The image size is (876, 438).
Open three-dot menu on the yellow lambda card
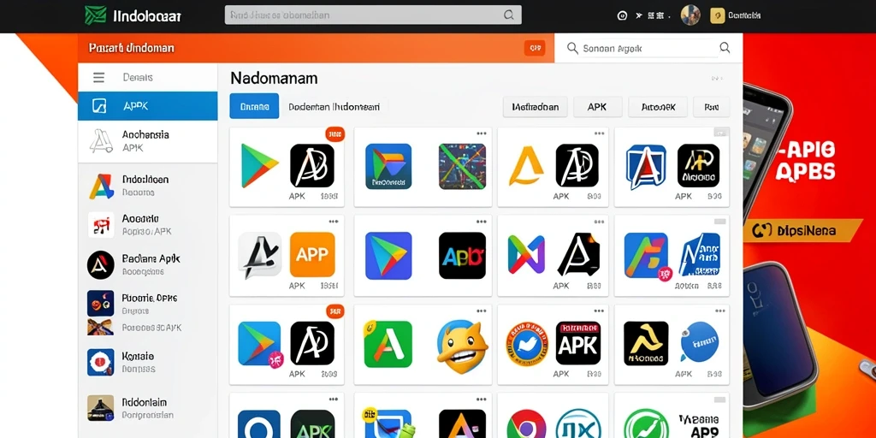point(720,311)
